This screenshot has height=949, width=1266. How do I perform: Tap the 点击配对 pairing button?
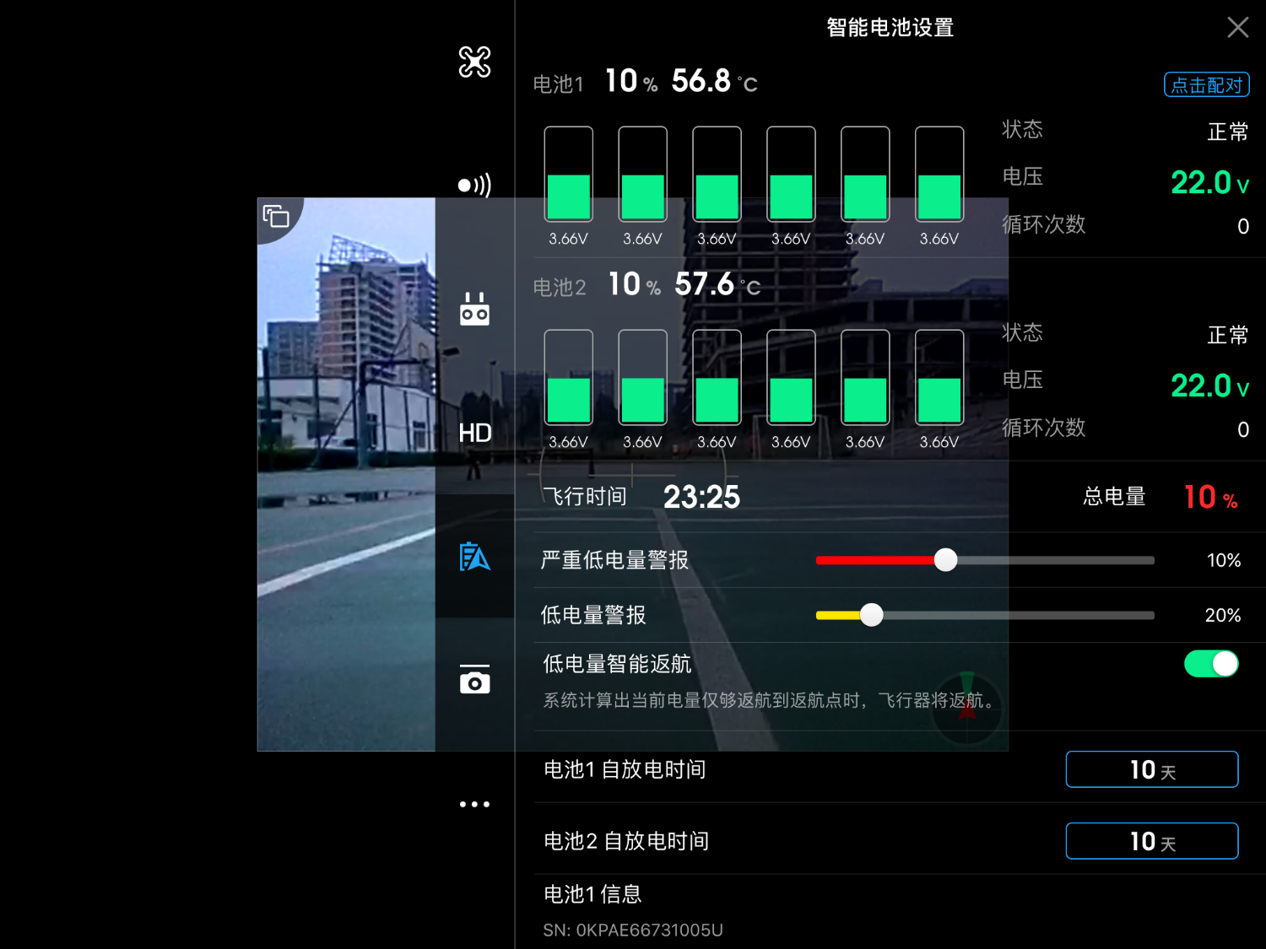click(1206, 84)
